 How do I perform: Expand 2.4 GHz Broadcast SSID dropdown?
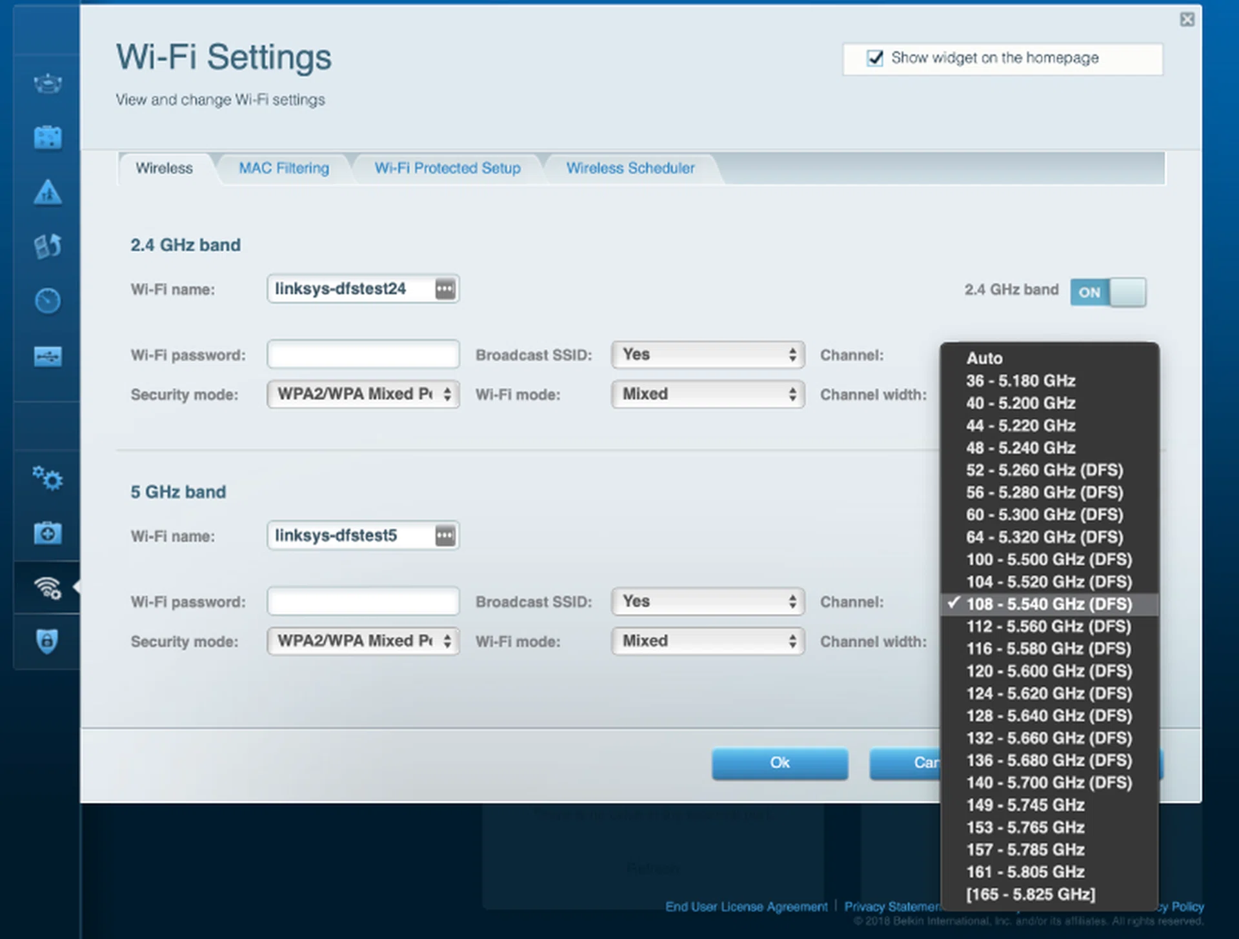707,355
